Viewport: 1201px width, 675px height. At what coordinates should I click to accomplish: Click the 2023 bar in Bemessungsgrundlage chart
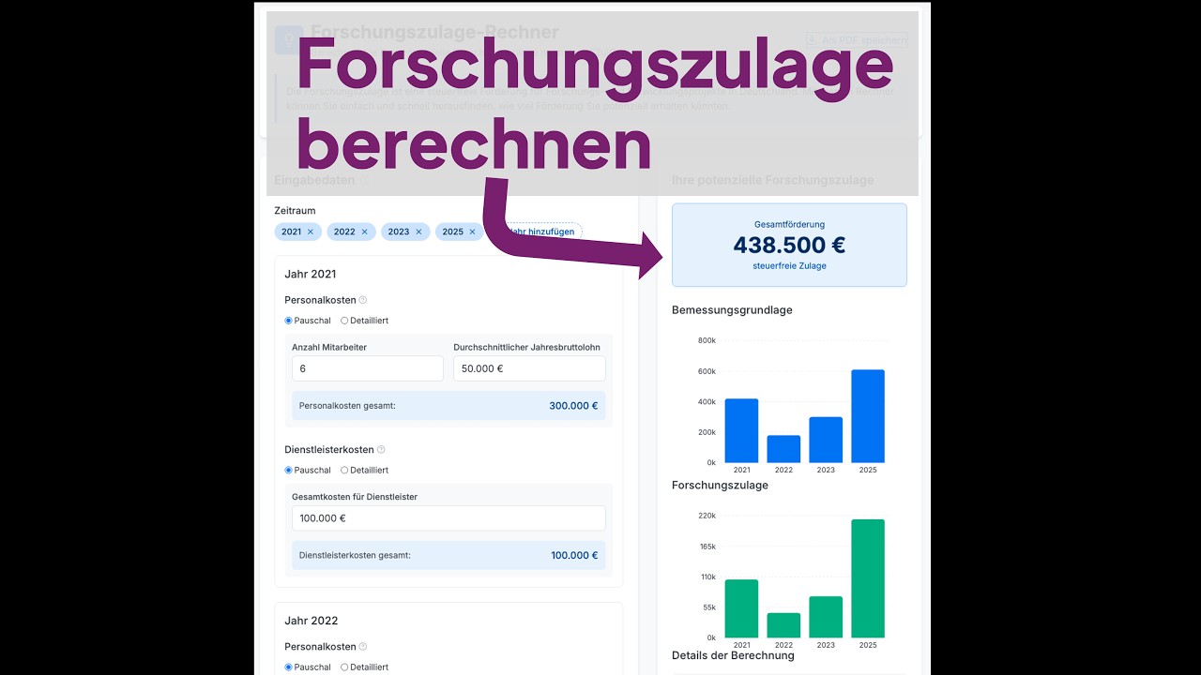826,440
